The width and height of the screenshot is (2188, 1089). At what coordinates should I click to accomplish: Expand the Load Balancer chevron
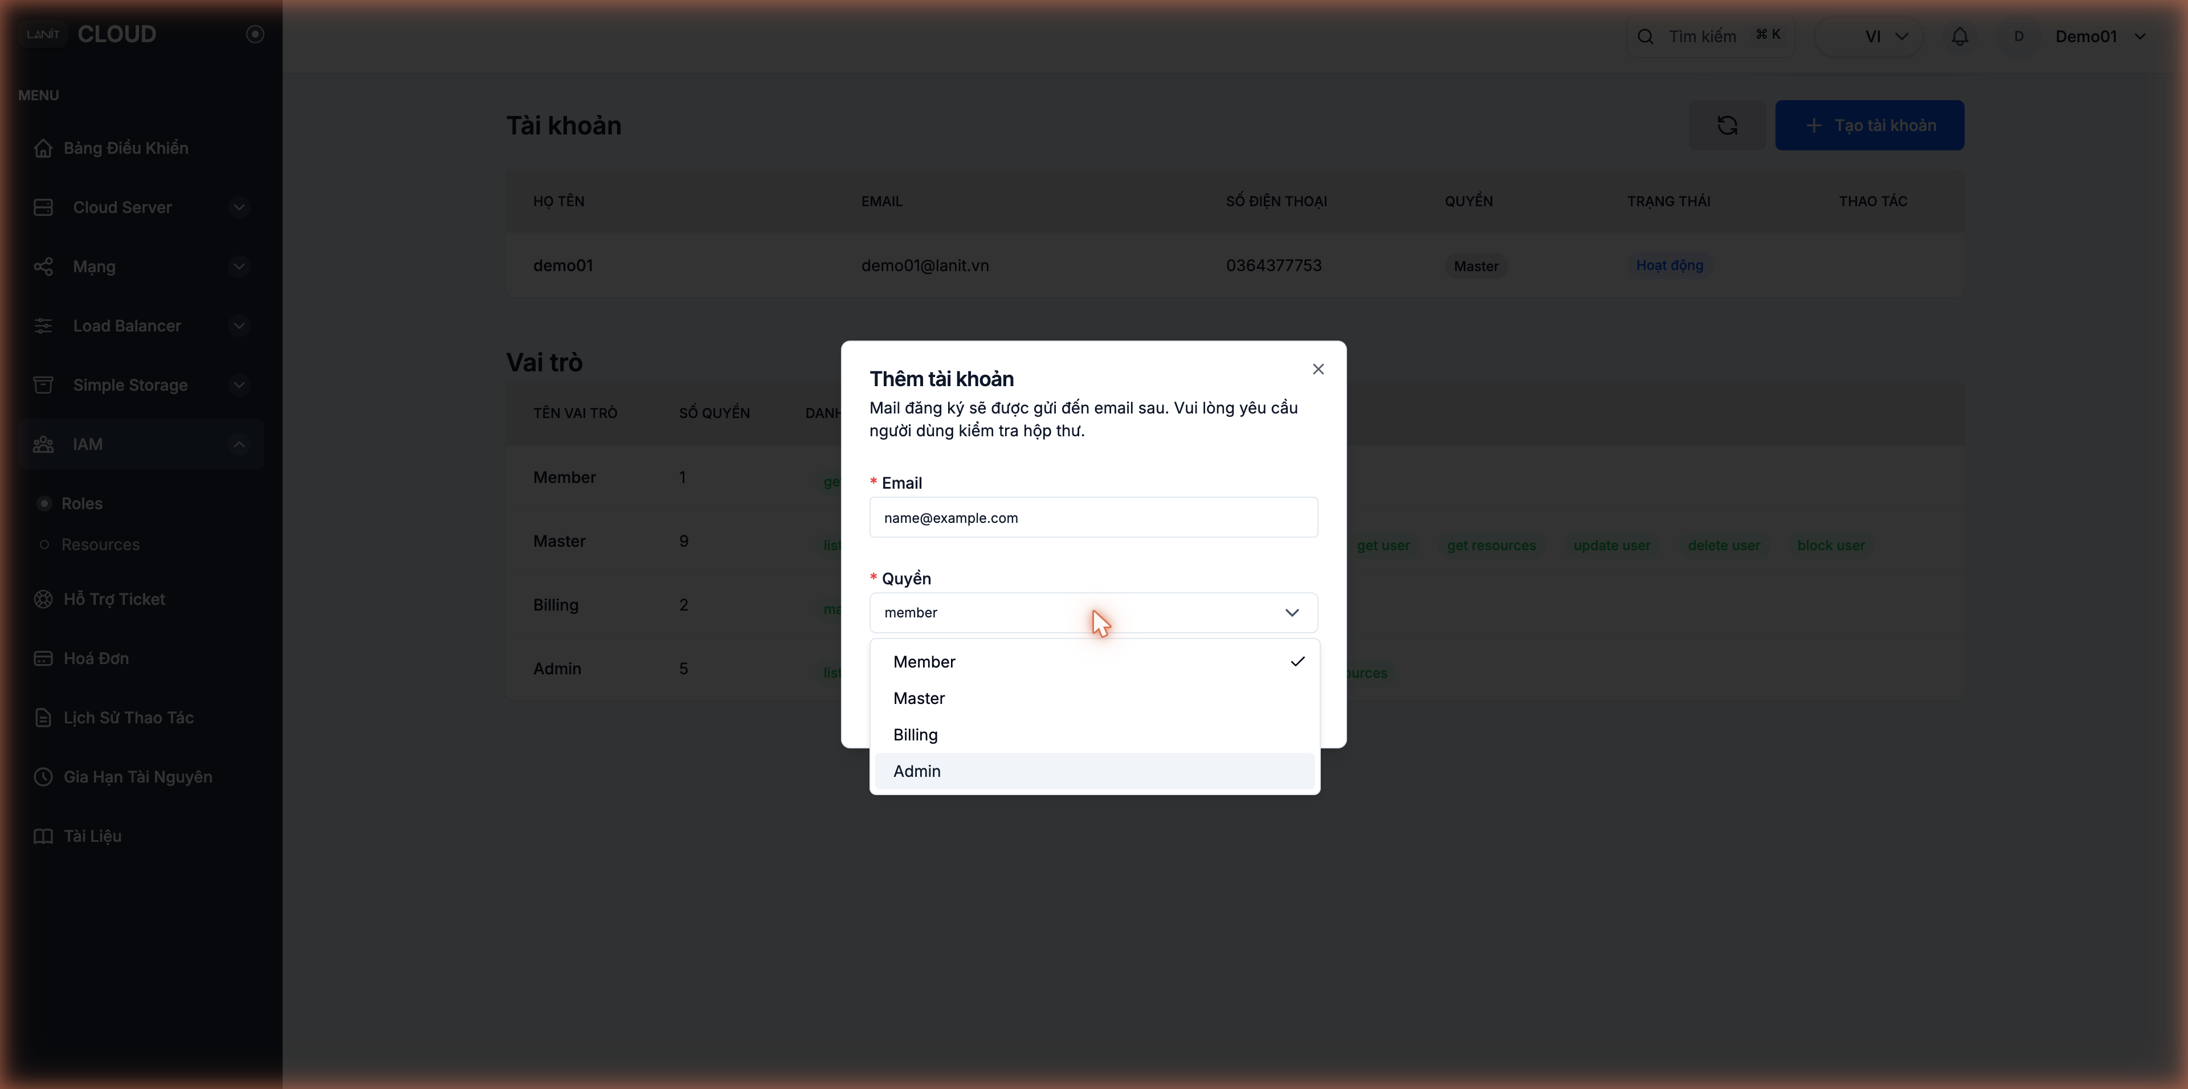pyautogui.click(x=239, y=326)
